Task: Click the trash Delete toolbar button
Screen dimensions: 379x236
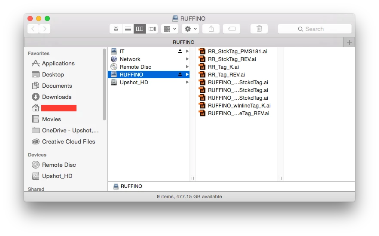Action: pyautogui.click(x=259, y=29)
